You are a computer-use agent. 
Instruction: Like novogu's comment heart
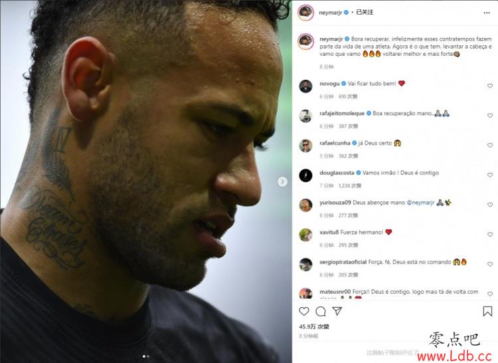coord(490,86)
